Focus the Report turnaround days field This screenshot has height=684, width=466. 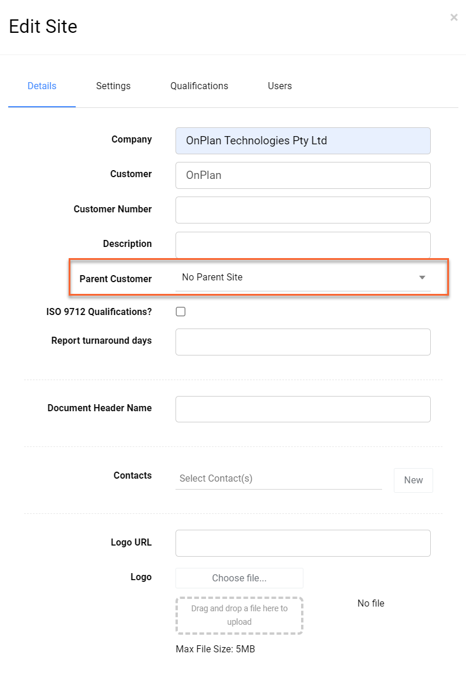303,342
